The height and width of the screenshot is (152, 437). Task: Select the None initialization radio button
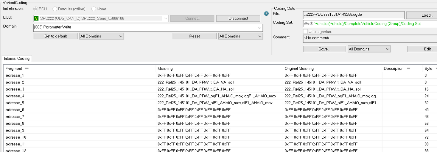tap(94, 9)
